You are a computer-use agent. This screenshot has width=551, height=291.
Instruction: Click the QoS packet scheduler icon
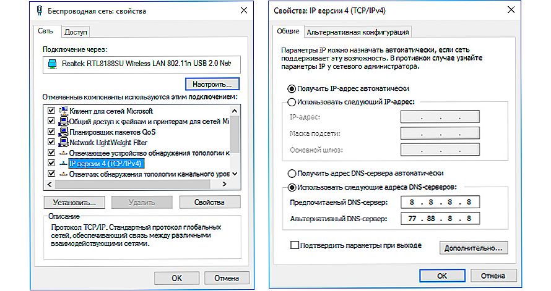63,132
